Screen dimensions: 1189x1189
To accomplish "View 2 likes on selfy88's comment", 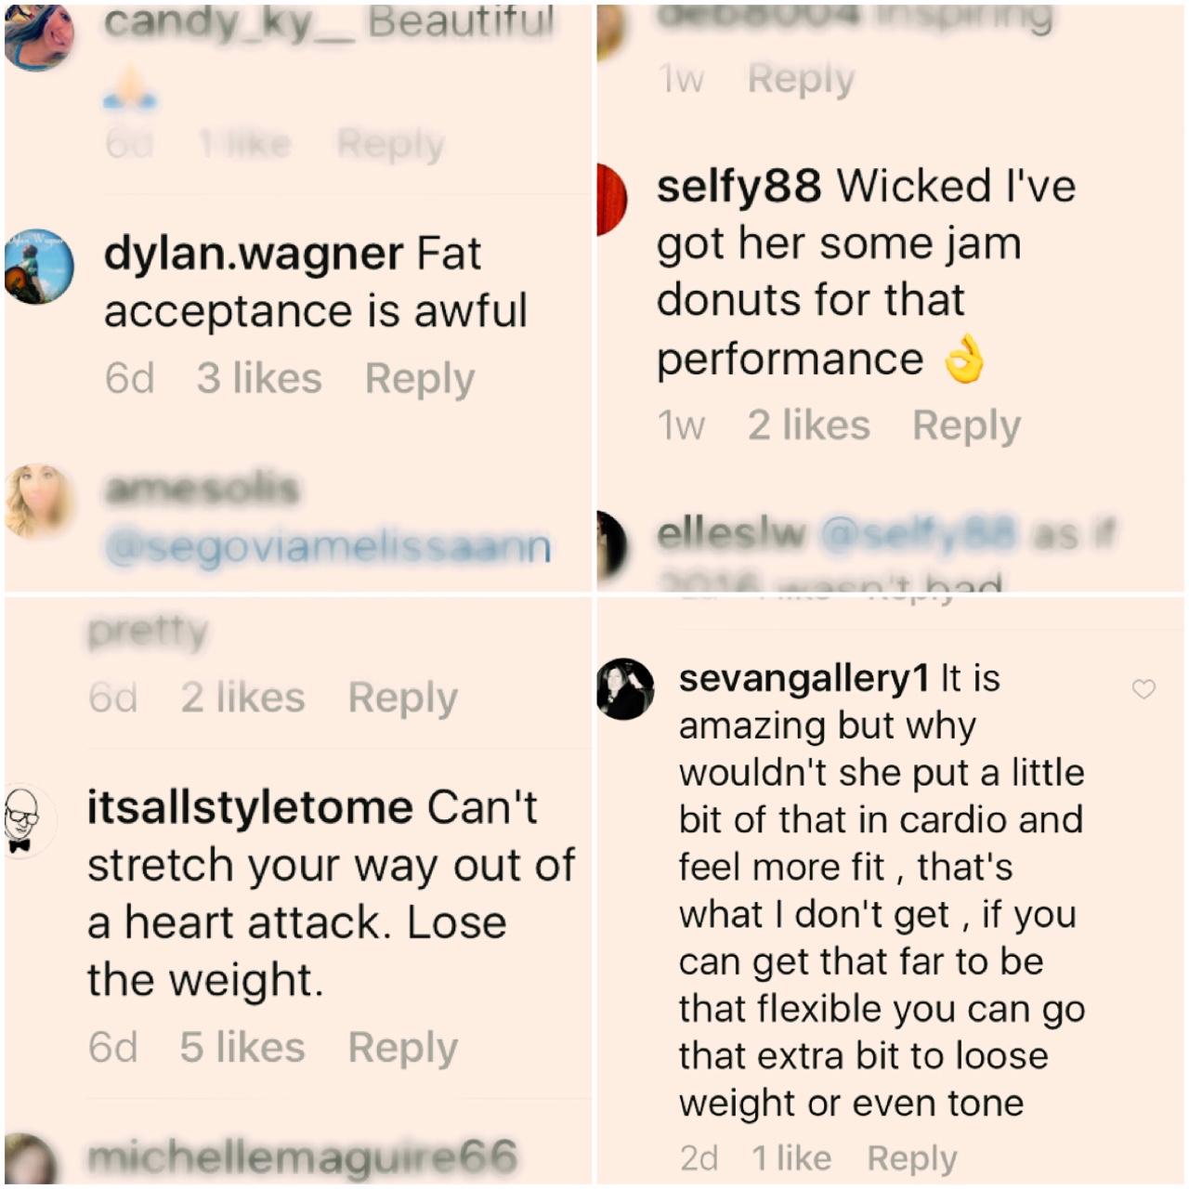I will [x=809, y=425].
